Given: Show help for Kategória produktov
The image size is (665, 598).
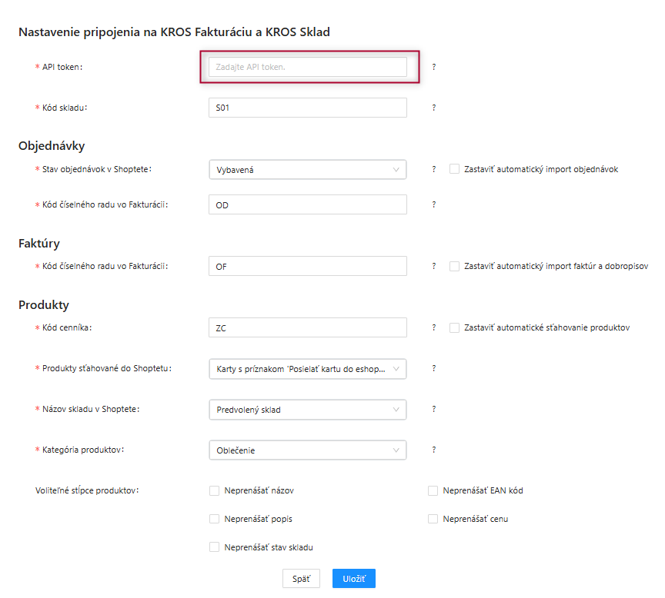Looking at the screenshot, I should [433, 450].
